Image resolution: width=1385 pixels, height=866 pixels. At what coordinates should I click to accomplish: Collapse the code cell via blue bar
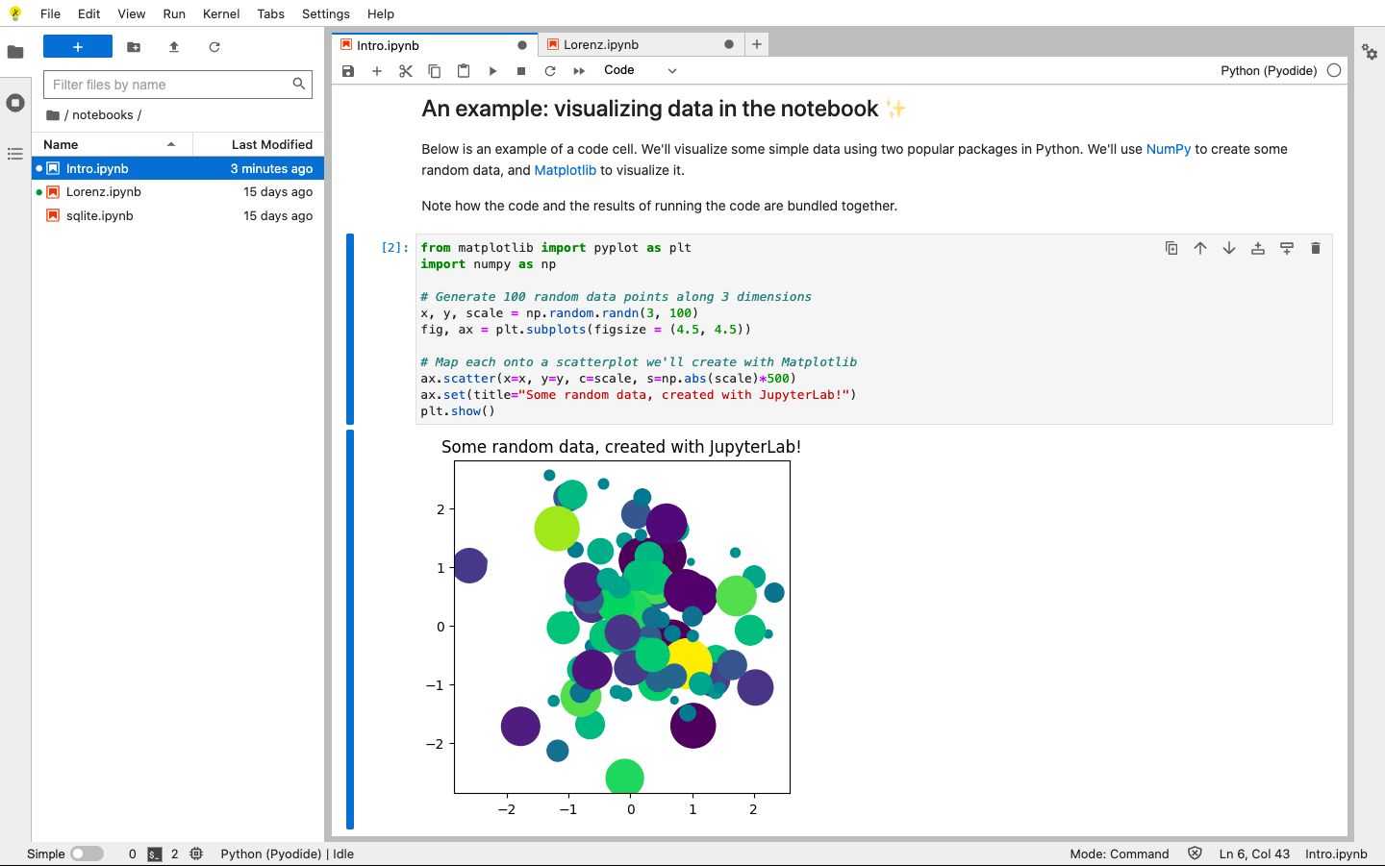(x=350, y=329)
